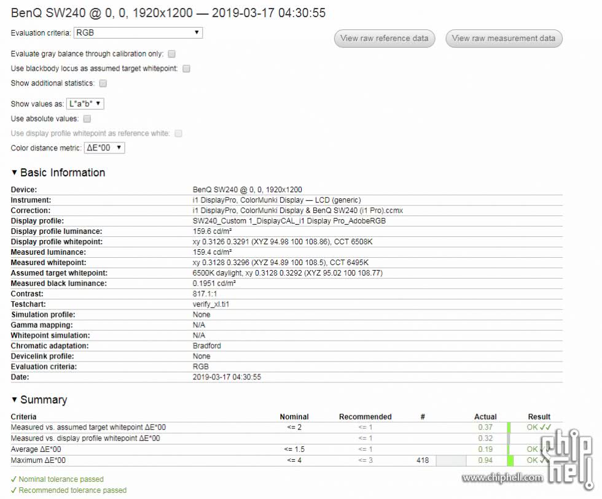Image resolution: width=602 pixels, height=499 pixels.
Task: Click the Testchart value verify_xl.ti1
Action: click(x=211, y=304)
